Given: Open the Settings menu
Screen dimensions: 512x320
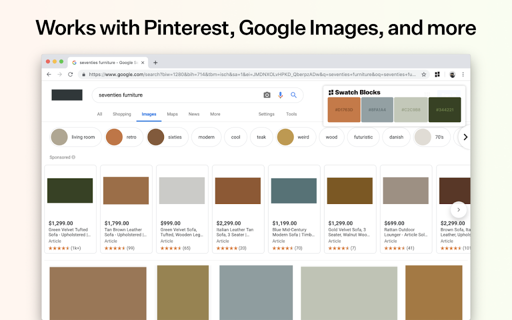Looking at the screenshot, I should coord(266,114).
